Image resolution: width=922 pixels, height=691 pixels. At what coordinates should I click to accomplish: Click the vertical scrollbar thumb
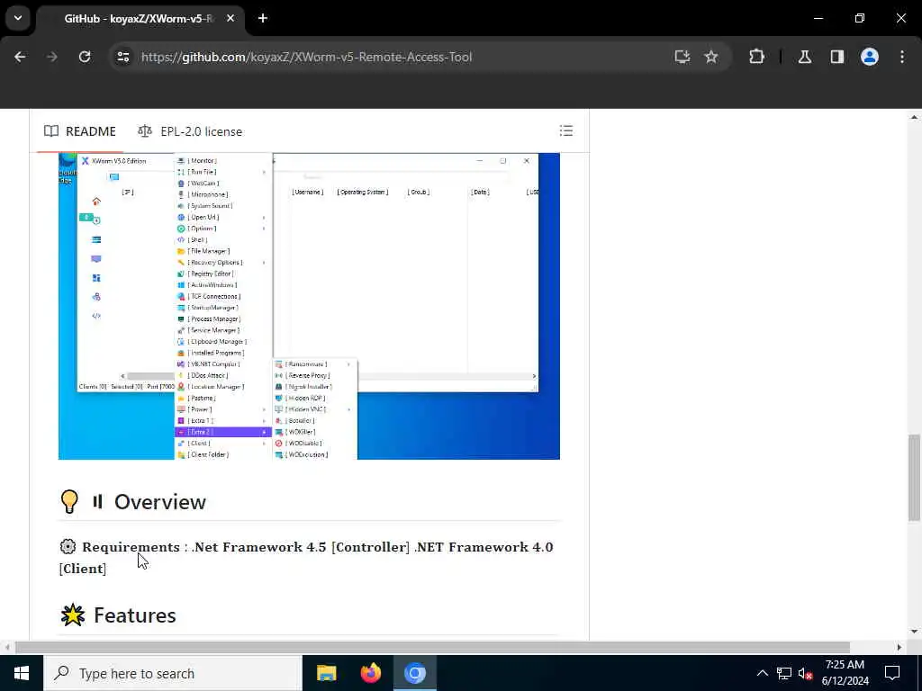[914, 478]
